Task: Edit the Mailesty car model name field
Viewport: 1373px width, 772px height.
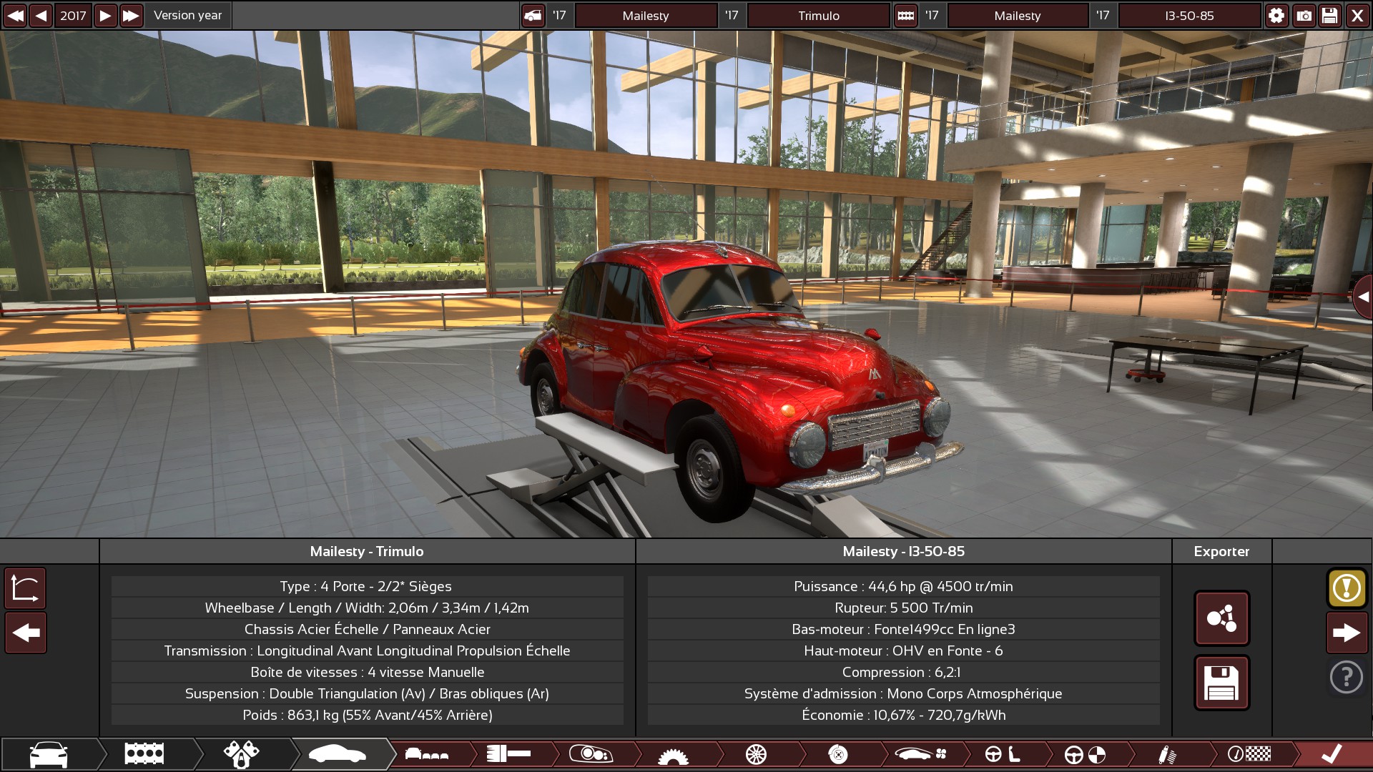Action: point(646,15)
